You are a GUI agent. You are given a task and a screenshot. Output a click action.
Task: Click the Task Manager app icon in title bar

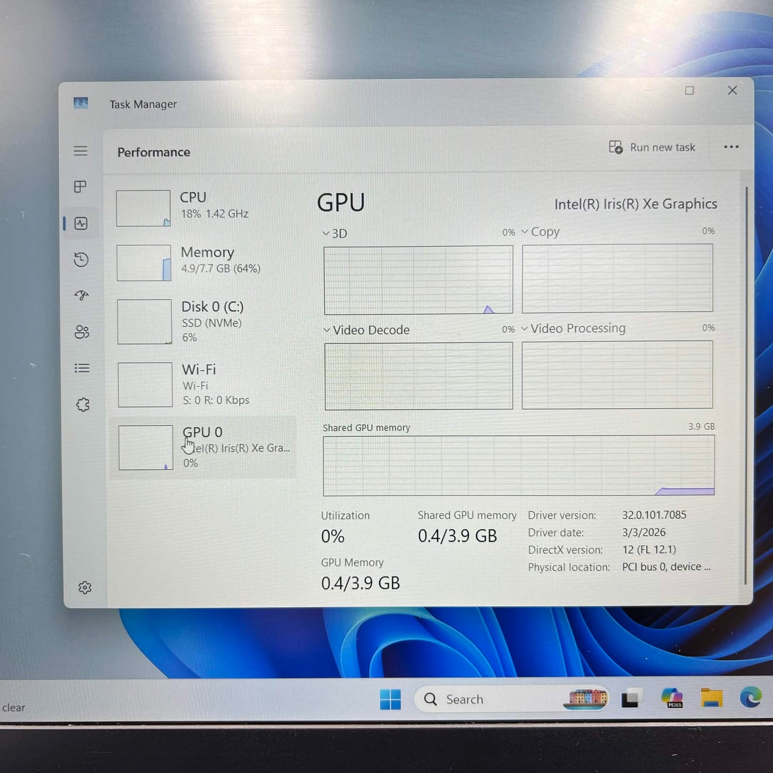(x=81, y=103)
